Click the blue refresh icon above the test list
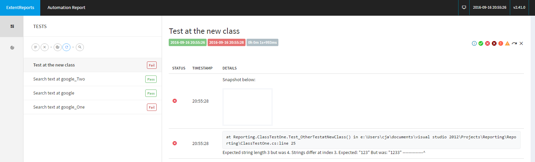Screen dimensions: 535x162 67,47
